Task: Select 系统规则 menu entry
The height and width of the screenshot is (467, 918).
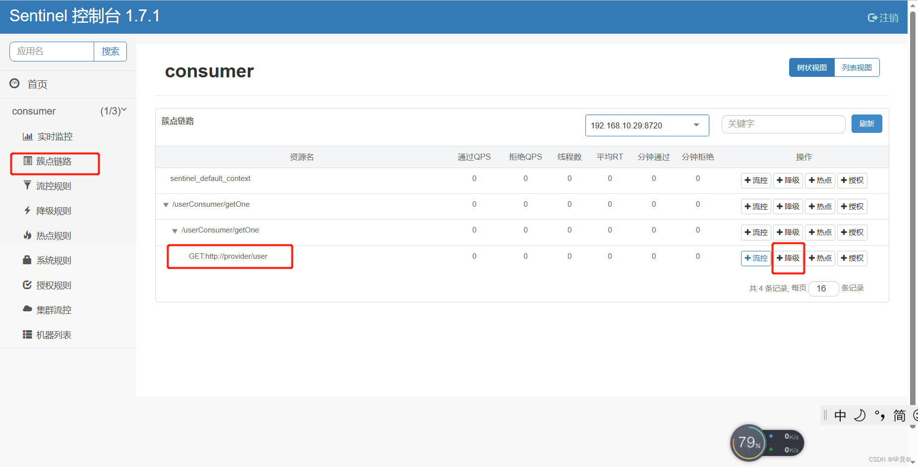Action: [54, 260]
